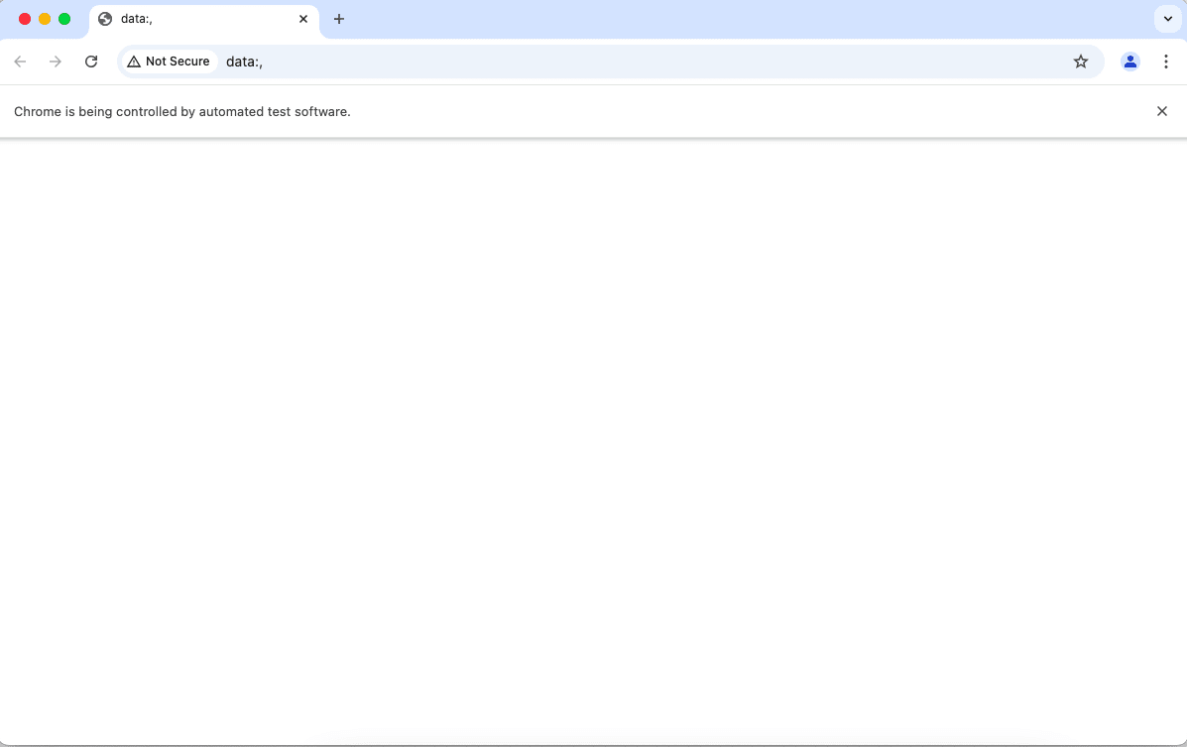Click the automation warning banner text

point(181,111)
